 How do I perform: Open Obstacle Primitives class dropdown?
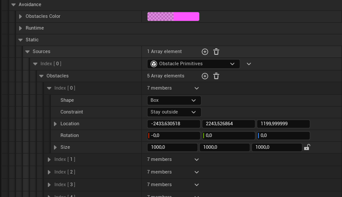coord(194,64)
